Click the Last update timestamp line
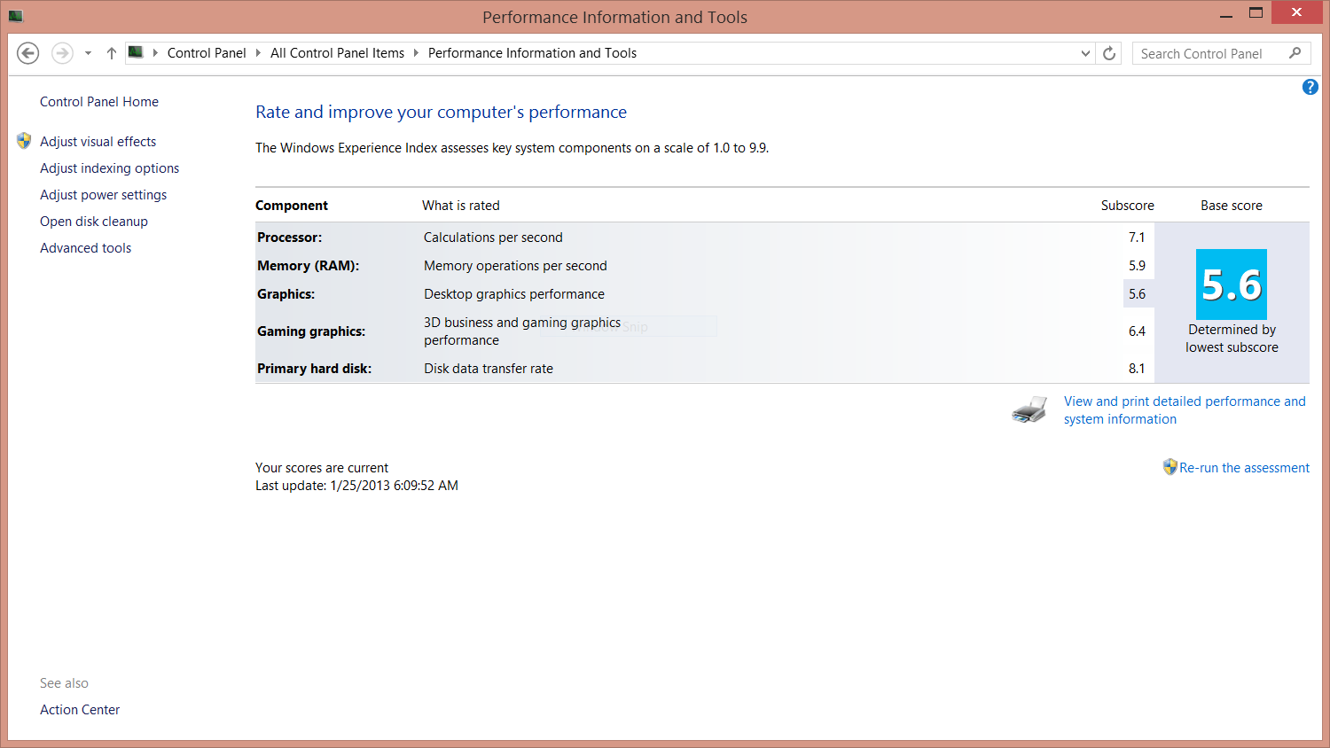The height and width of the screenshot is (748, 1330). pyautogui.click(x=356, y=486)
